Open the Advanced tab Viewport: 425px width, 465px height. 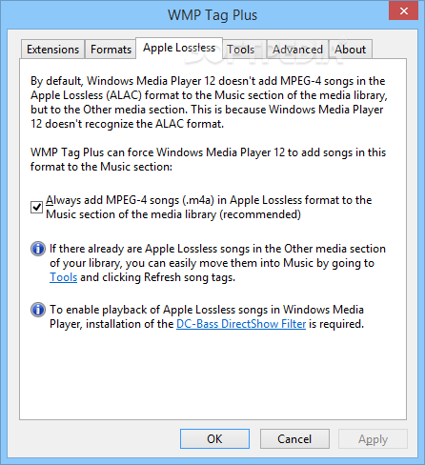coord(297,50)
